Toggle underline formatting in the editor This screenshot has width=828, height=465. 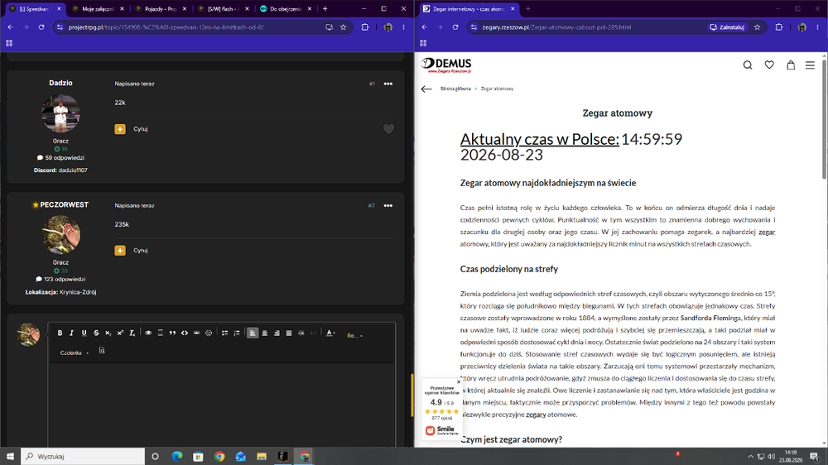pos(84,333)
